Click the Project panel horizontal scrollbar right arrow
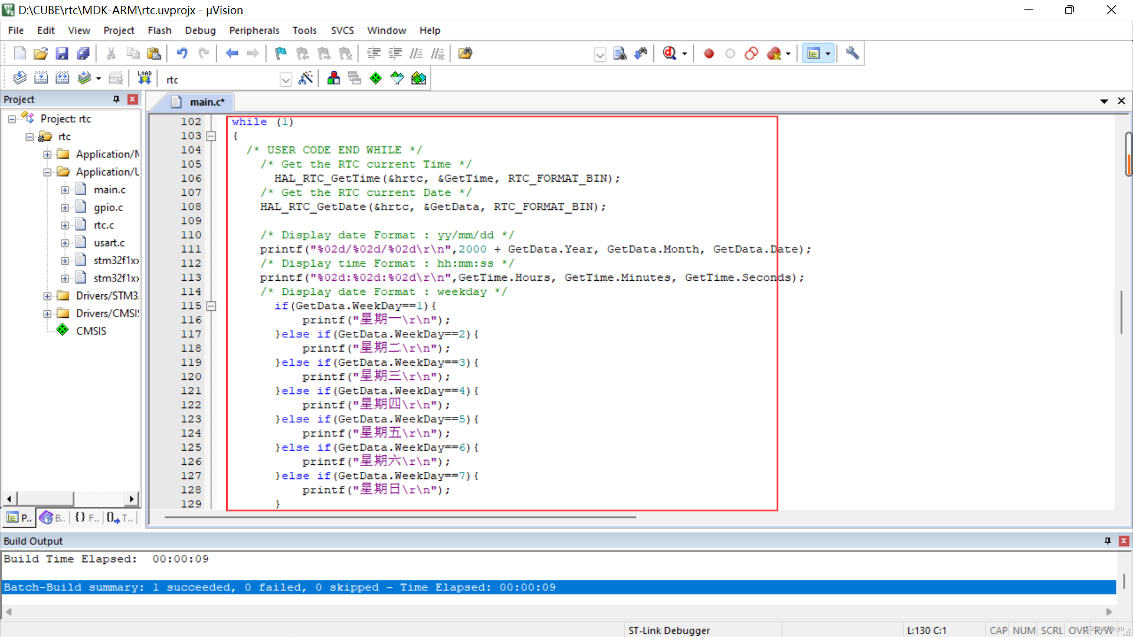 [132, 499]
